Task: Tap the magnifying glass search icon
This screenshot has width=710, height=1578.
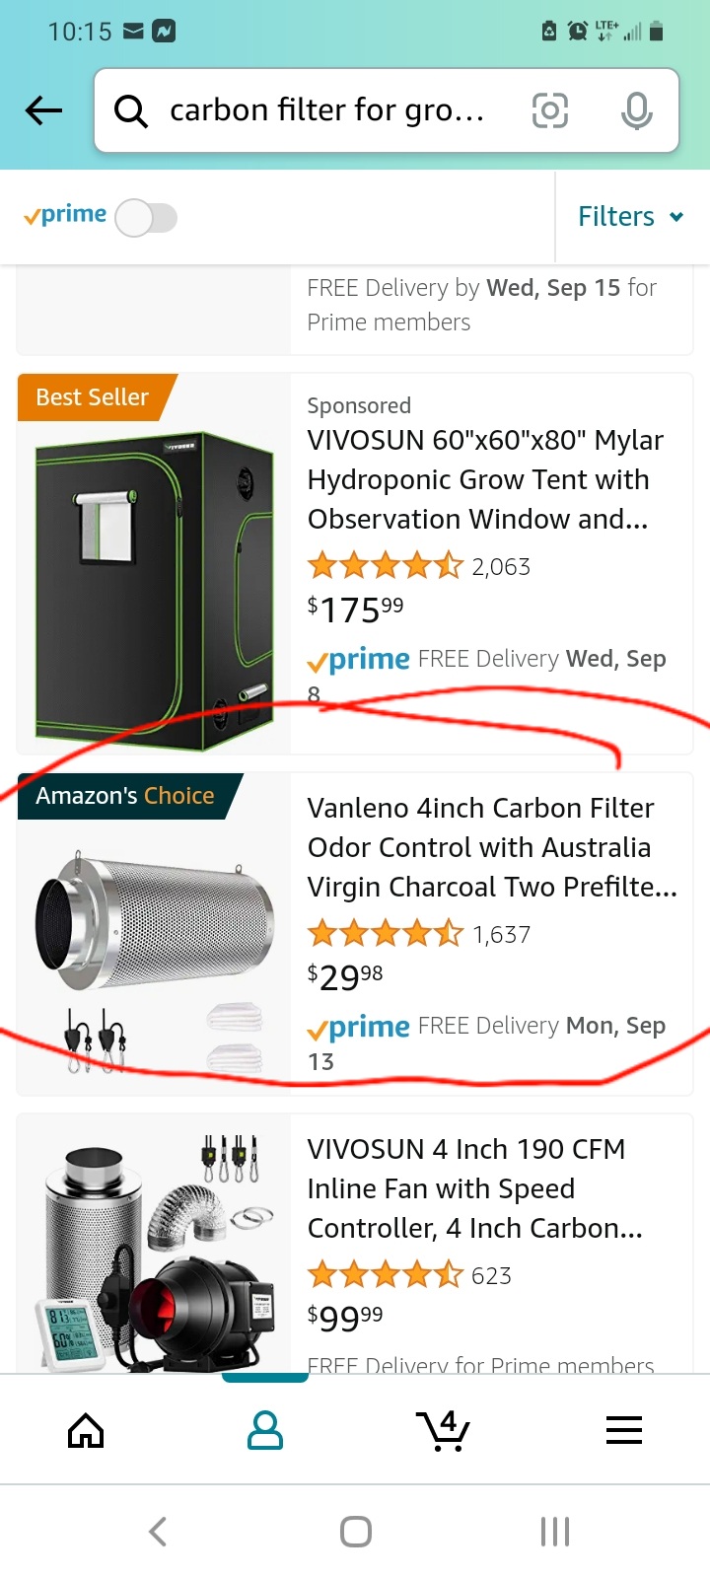Action: pos(131,111)
